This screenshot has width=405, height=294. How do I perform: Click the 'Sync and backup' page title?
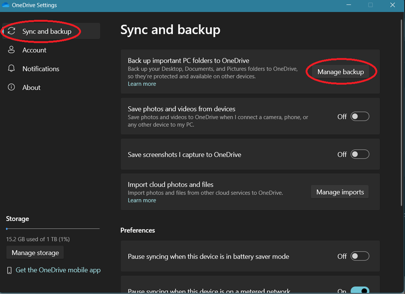tap(171, 30)
